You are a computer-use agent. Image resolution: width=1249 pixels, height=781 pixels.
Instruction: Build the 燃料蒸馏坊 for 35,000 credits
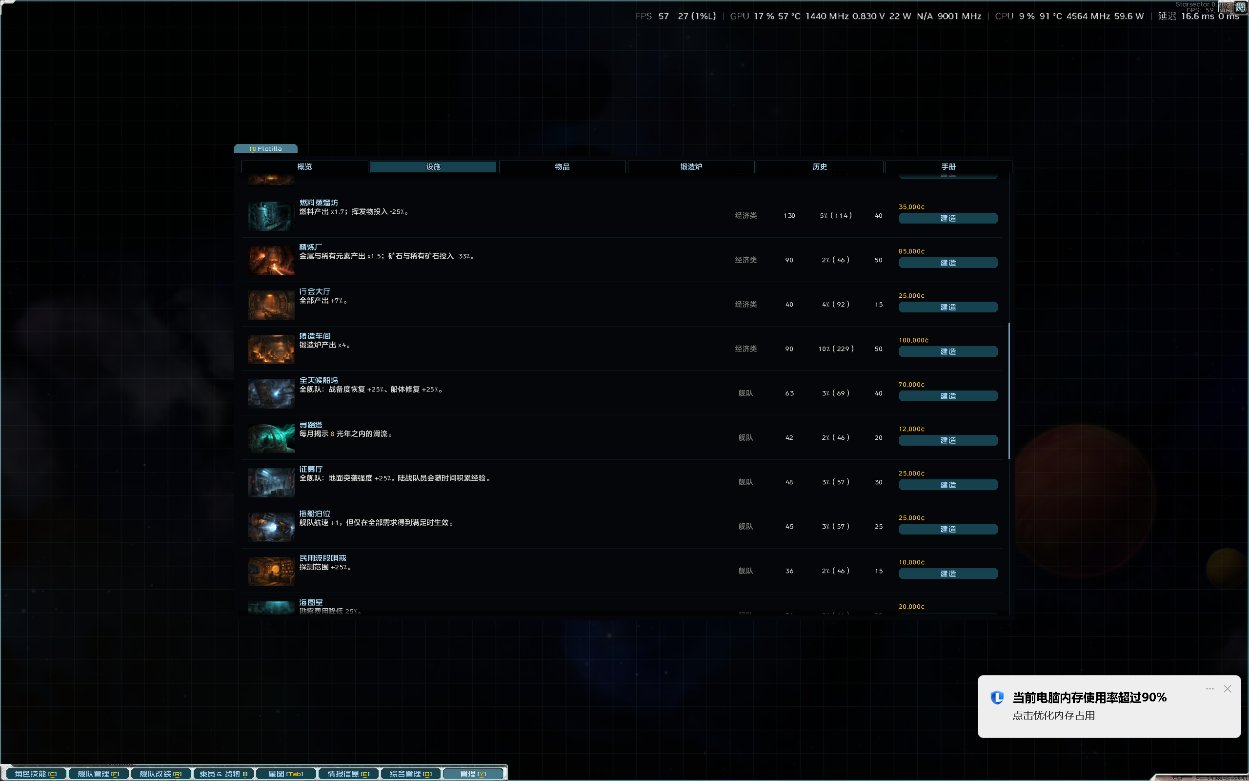(948, 219)
